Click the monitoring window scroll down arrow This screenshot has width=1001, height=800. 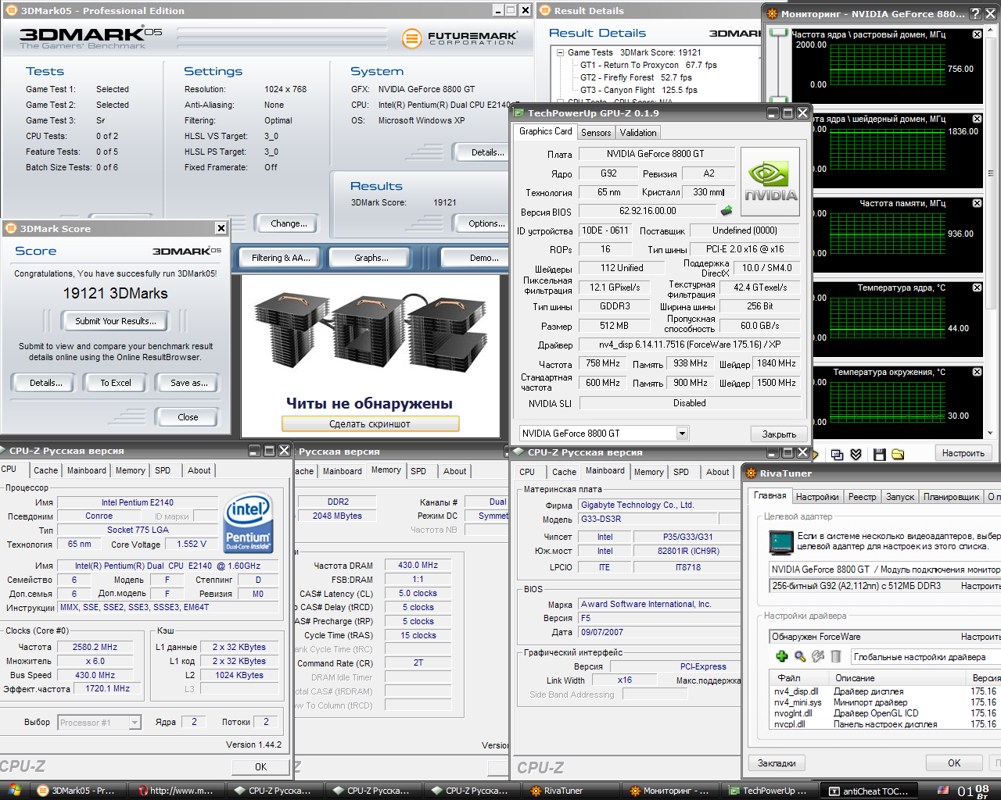point(991,434)
